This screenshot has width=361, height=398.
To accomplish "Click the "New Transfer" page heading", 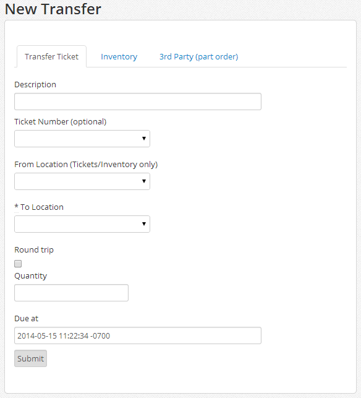I will pos(53,9).
